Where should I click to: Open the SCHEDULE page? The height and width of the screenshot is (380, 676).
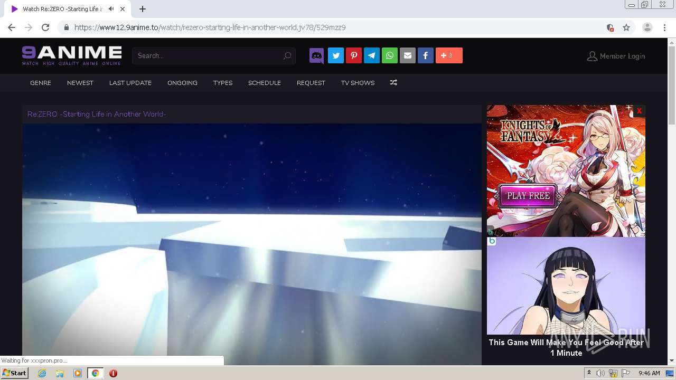(x=265, y=83)
